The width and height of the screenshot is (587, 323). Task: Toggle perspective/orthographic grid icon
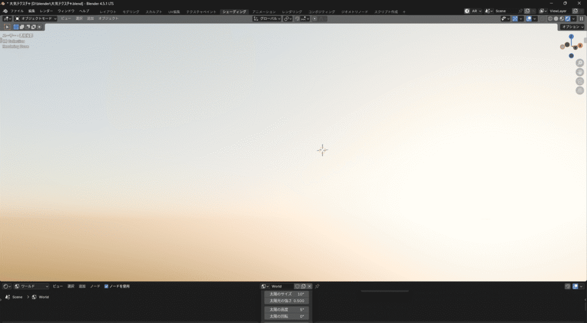[x=580, y=90]
